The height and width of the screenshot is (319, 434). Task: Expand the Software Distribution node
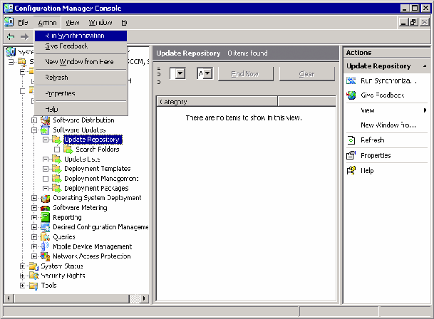pos(34,120)
